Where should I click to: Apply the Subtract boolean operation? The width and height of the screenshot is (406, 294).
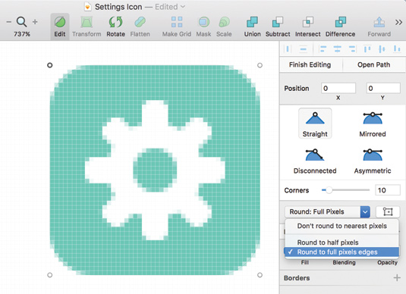click(x=278, y=27)
